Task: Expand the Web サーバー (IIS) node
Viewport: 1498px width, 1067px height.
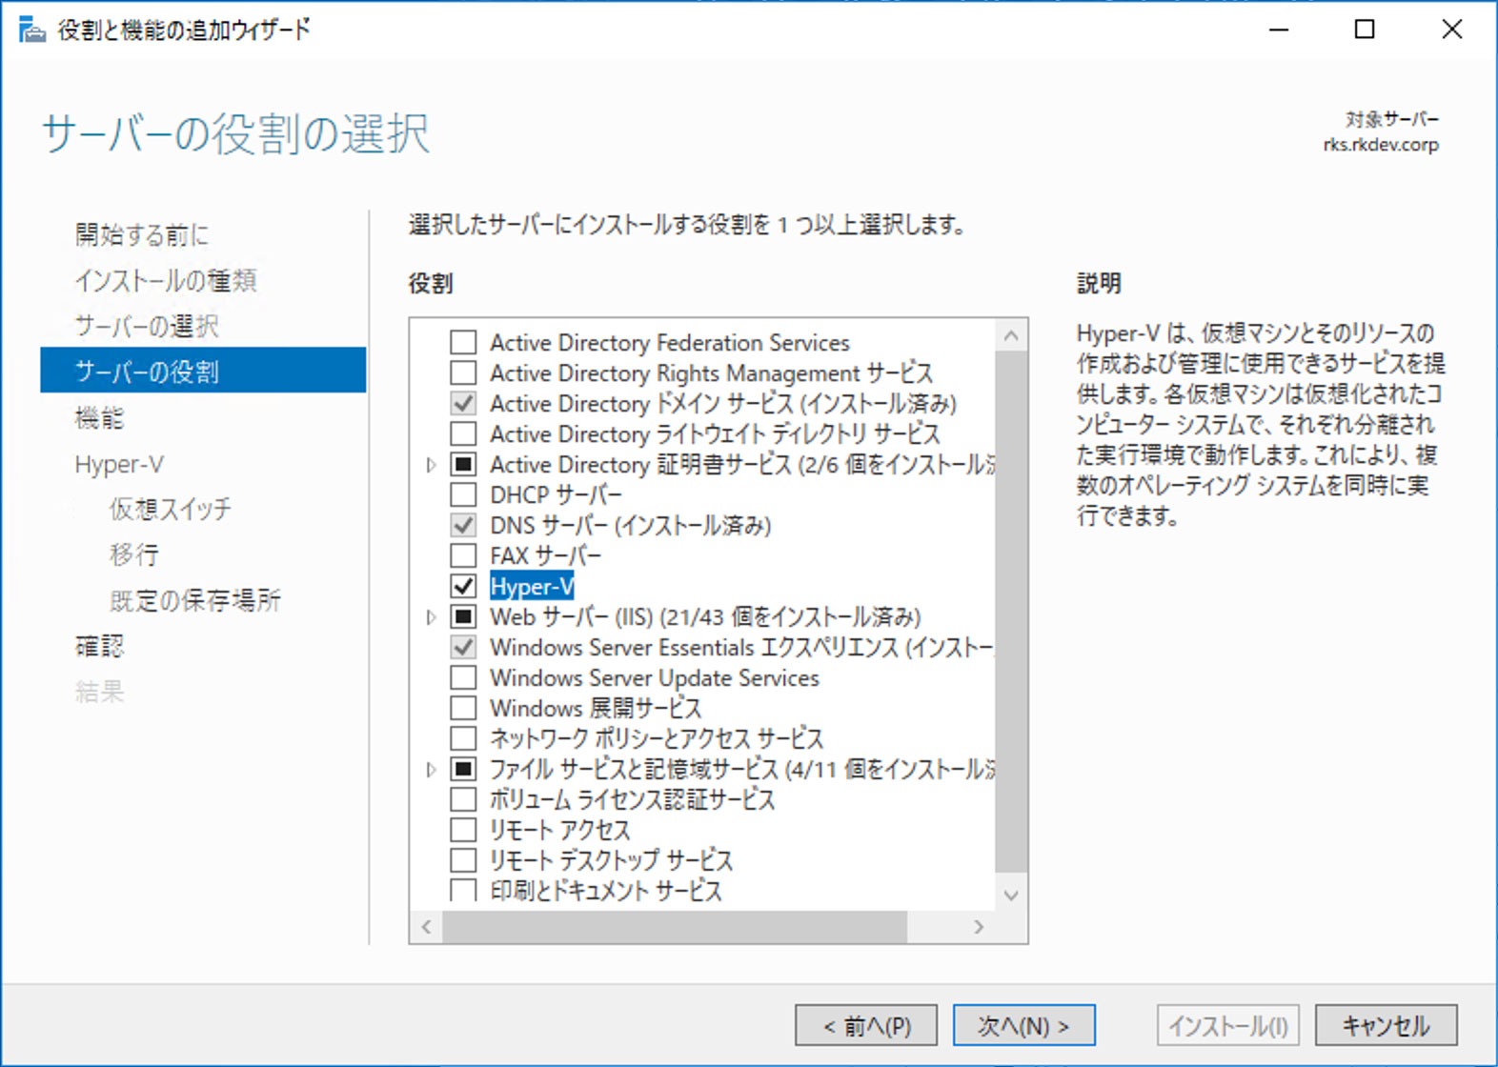Action: (x=431, y=617)
